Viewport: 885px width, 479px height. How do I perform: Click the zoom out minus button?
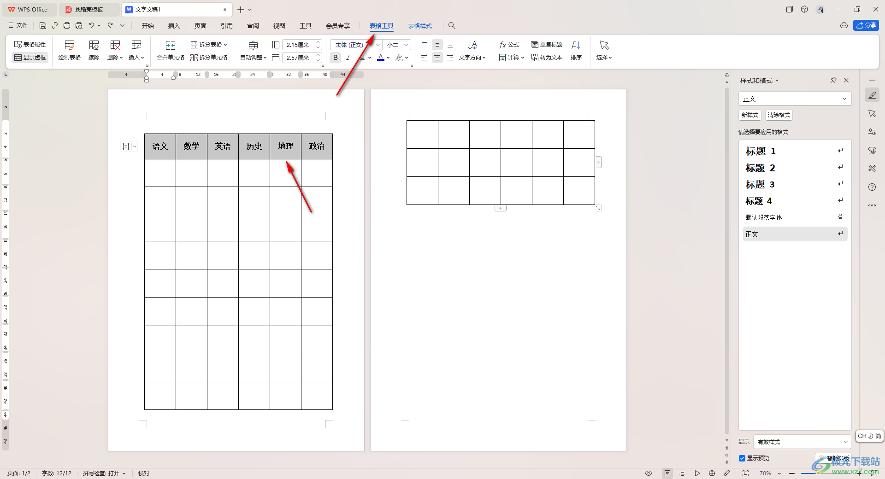(792, 473)
